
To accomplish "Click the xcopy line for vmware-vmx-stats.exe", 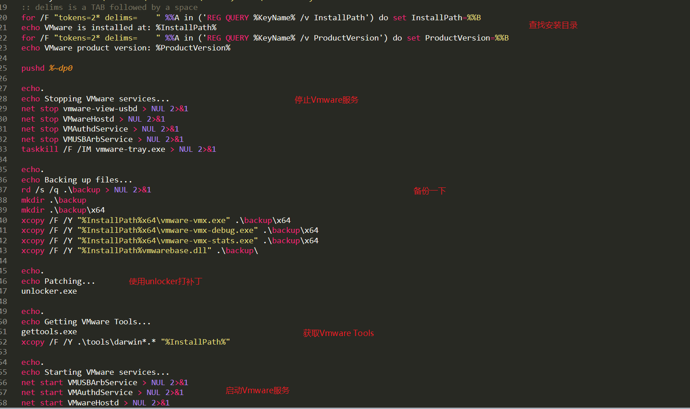I will 170,241.
